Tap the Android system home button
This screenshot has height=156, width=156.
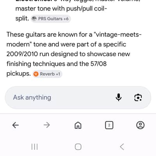(78, 147)
